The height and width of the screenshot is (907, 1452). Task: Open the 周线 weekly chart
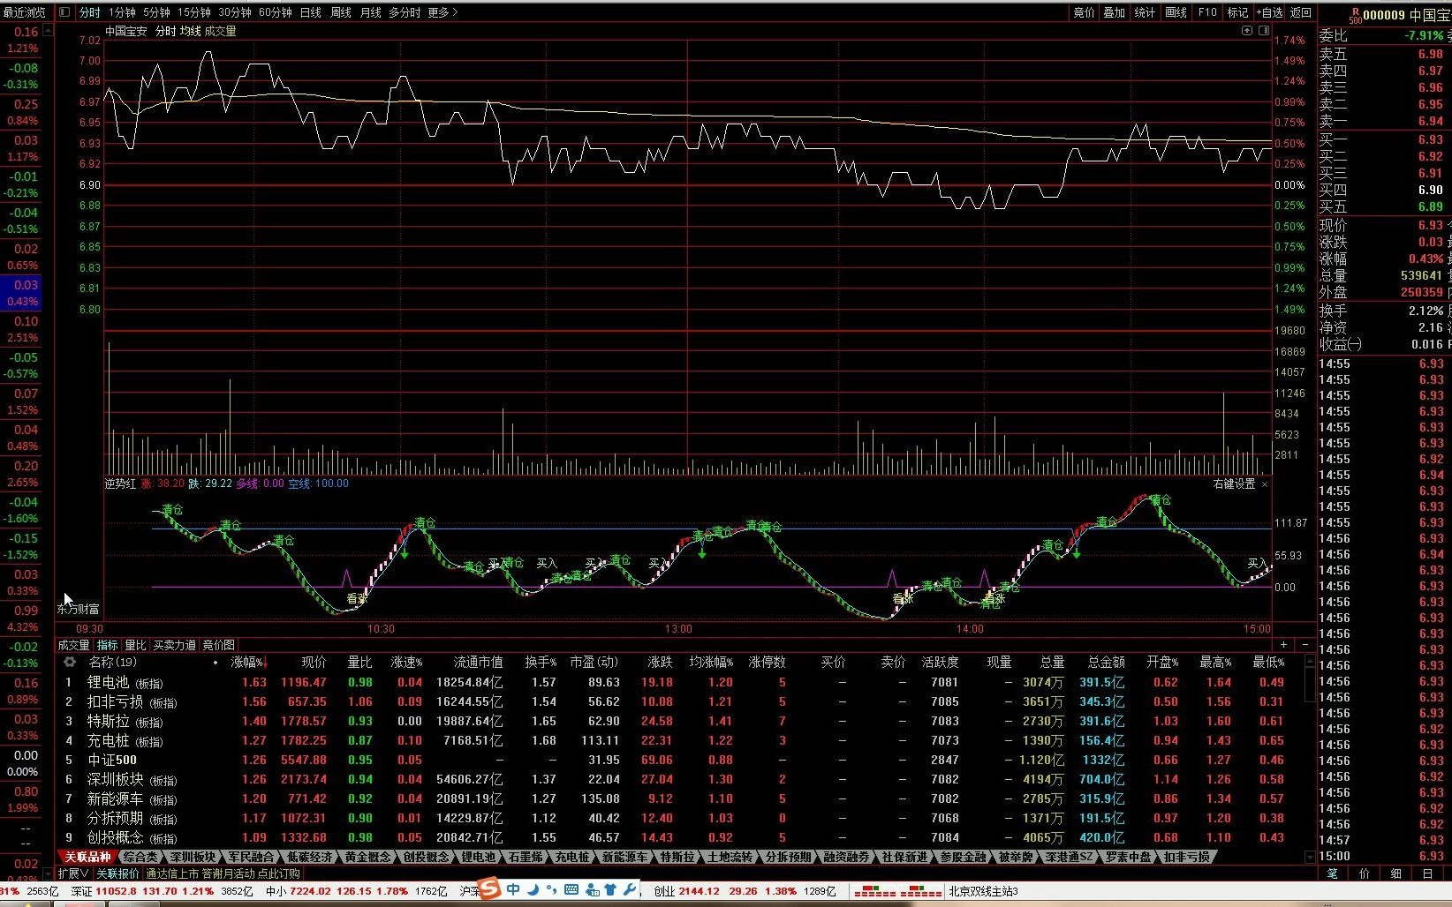341,12
